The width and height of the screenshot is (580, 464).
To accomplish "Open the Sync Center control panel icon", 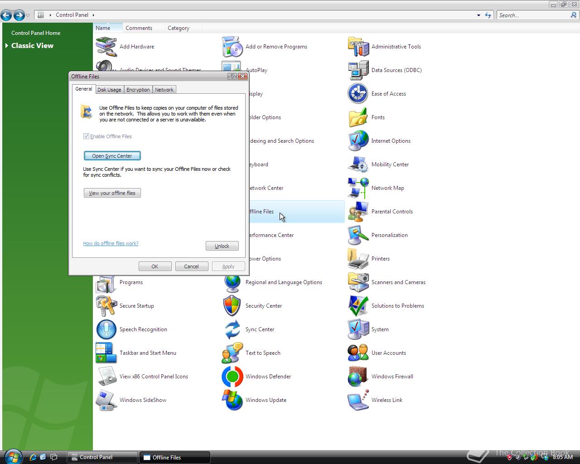I will 232,329.
